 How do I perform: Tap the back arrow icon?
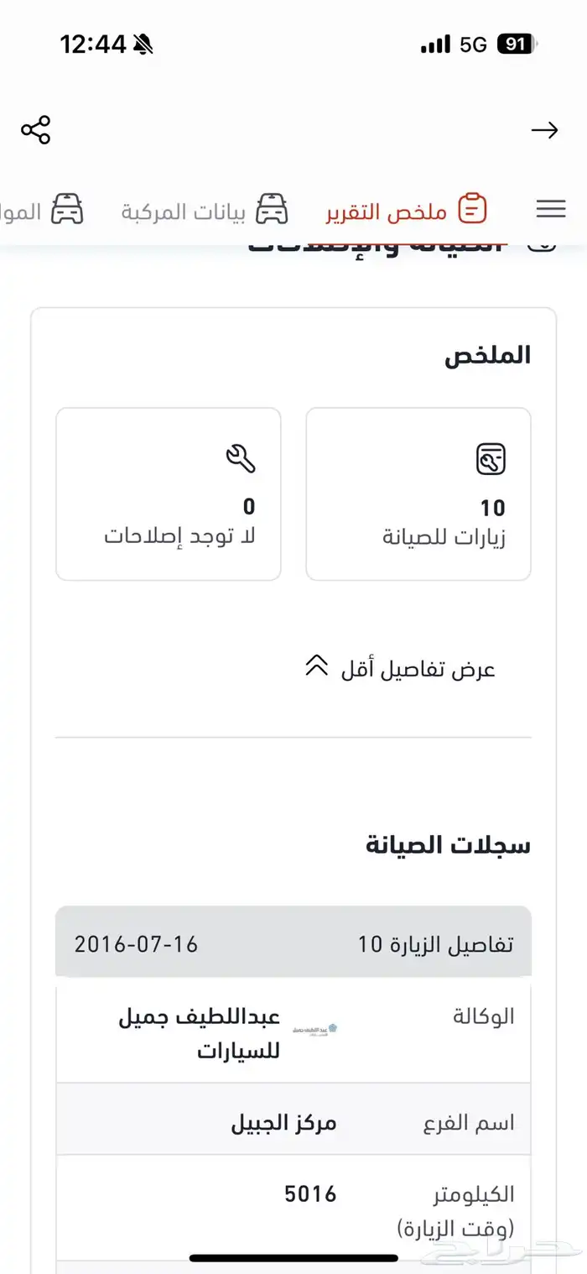click(x=544, y=130)
